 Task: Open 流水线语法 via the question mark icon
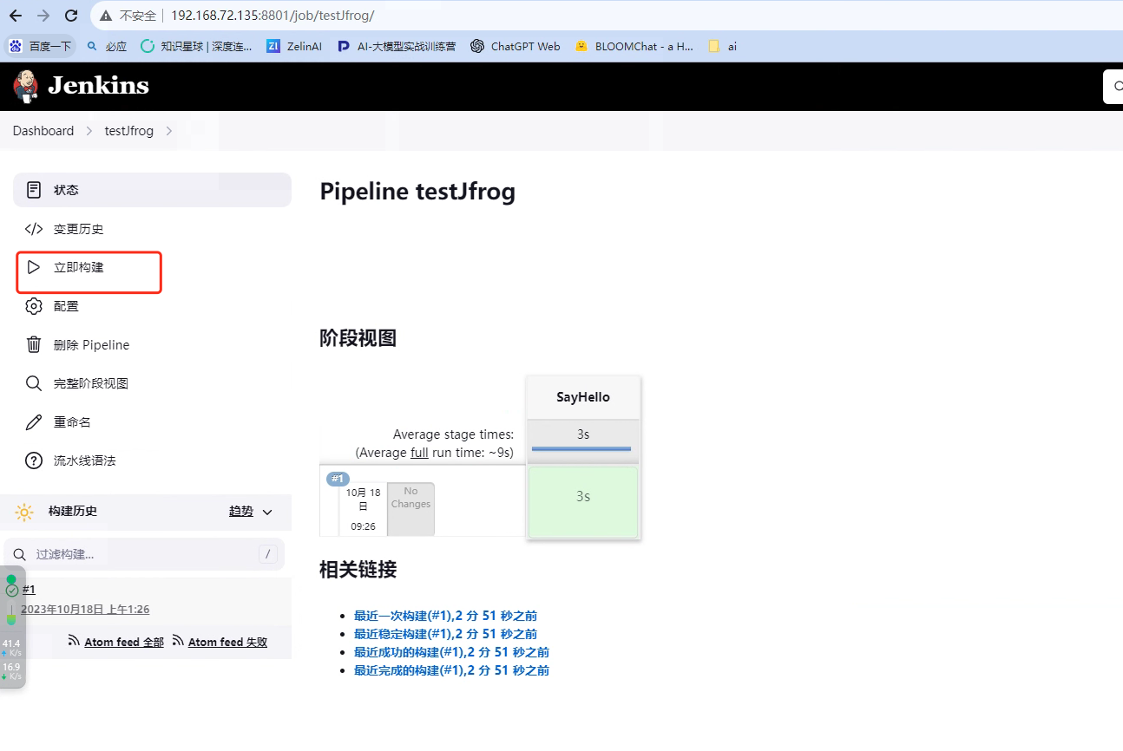click(x=33, y=460)
